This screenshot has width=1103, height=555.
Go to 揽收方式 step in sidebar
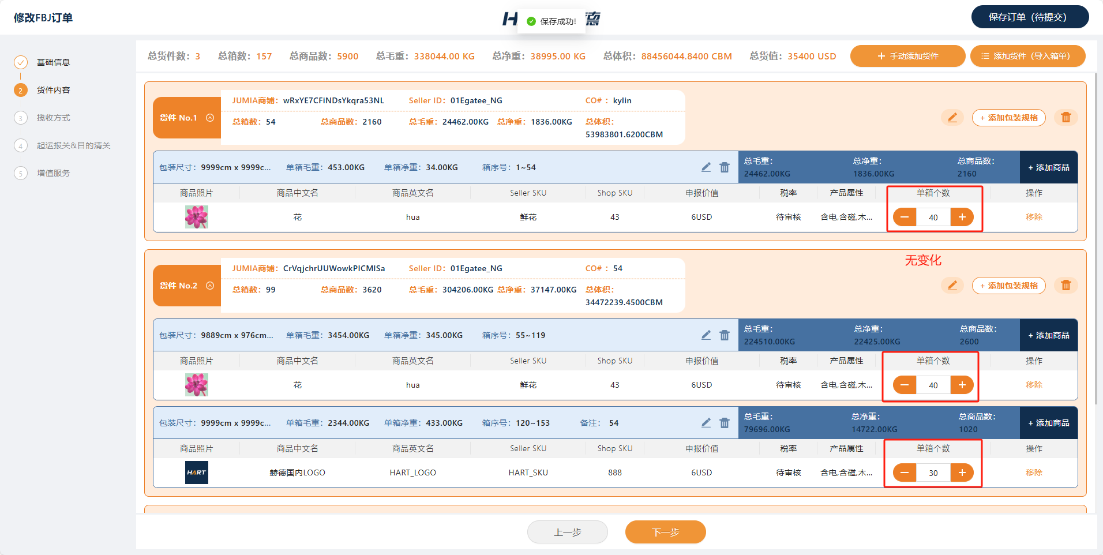click(53, 118)
